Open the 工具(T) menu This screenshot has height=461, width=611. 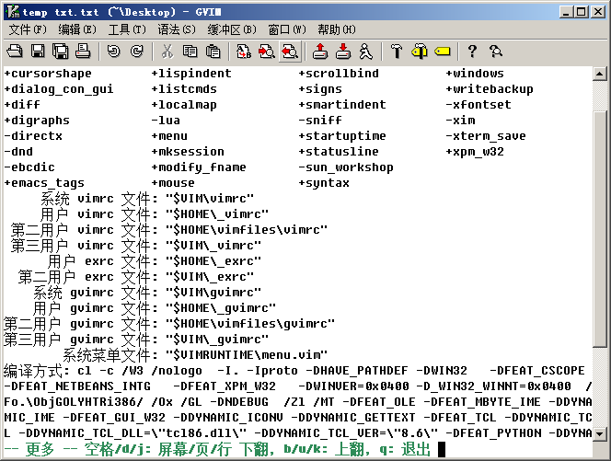[x=127, y=29]
